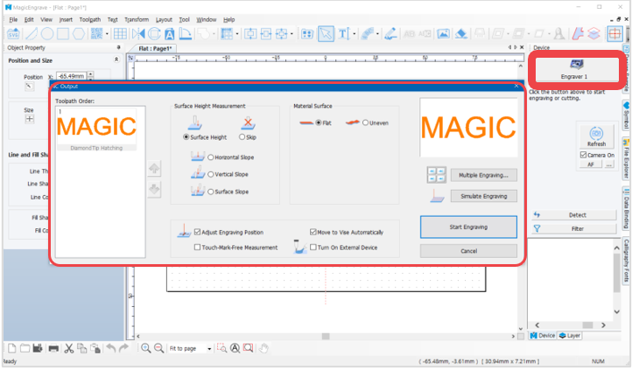Open Multiple Engraving settings
The height and width of the screenshot is (370, 632).
click(x=483, y=175)
